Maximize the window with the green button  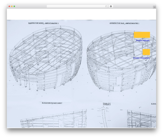pos(14,7)
